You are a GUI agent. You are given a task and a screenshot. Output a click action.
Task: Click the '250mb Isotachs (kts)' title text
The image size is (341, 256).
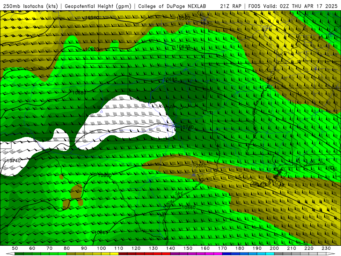pyautogui.click(x=30, y=6)
